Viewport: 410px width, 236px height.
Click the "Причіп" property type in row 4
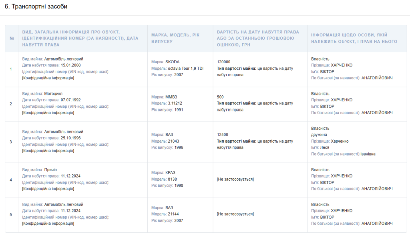pos(51,169)
